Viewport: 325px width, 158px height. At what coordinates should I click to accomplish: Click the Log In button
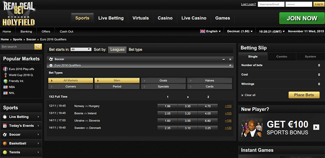point(318,4)
